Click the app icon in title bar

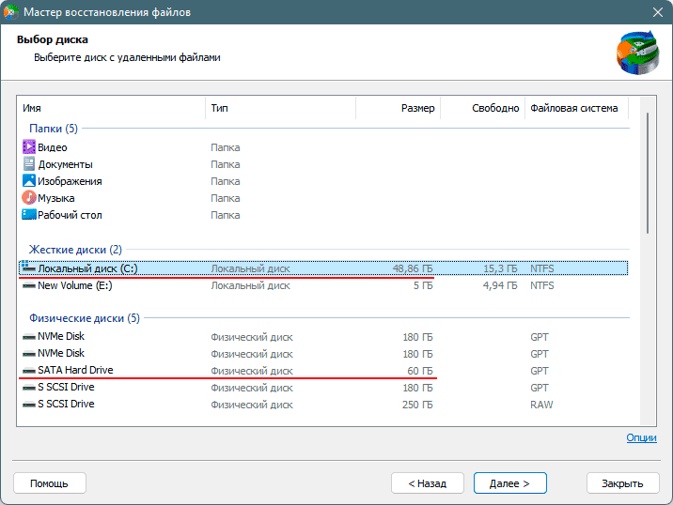pyautogui.click(x=10, y=11)
